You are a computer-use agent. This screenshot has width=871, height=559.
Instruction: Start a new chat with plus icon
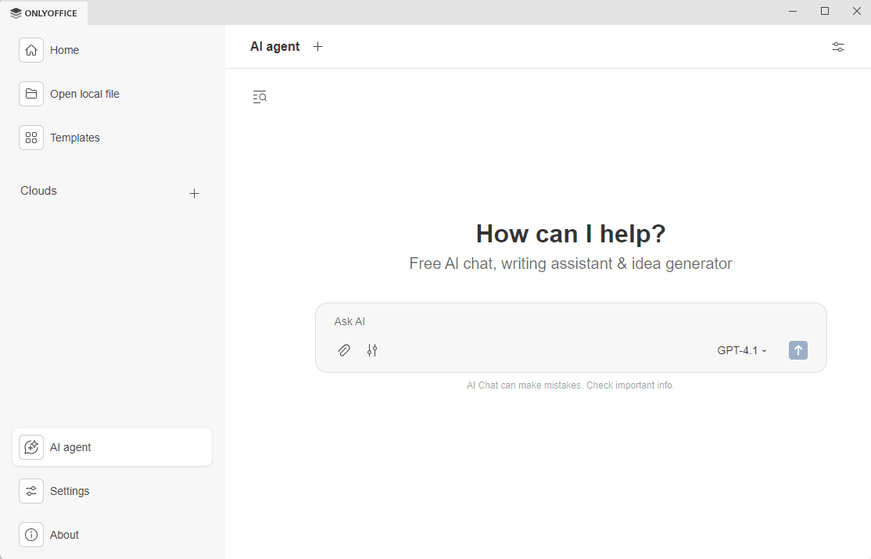click(317, 47)
